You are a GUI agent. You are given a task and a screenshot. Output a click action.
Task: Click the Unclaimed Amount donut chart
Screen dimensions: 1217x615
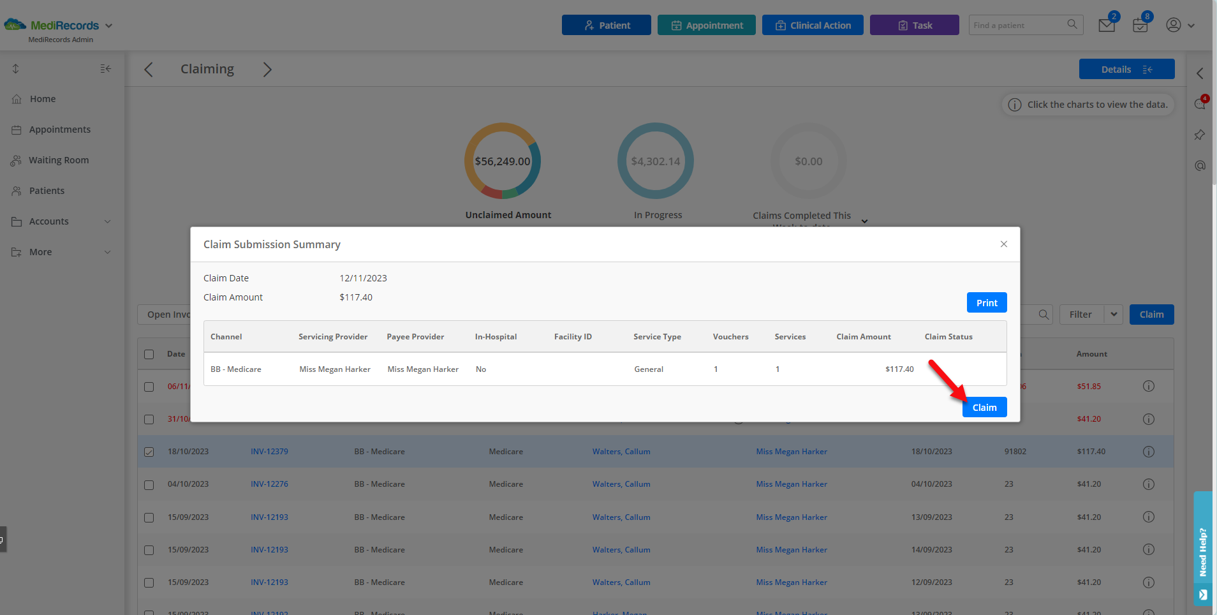(x=503, y=161)
